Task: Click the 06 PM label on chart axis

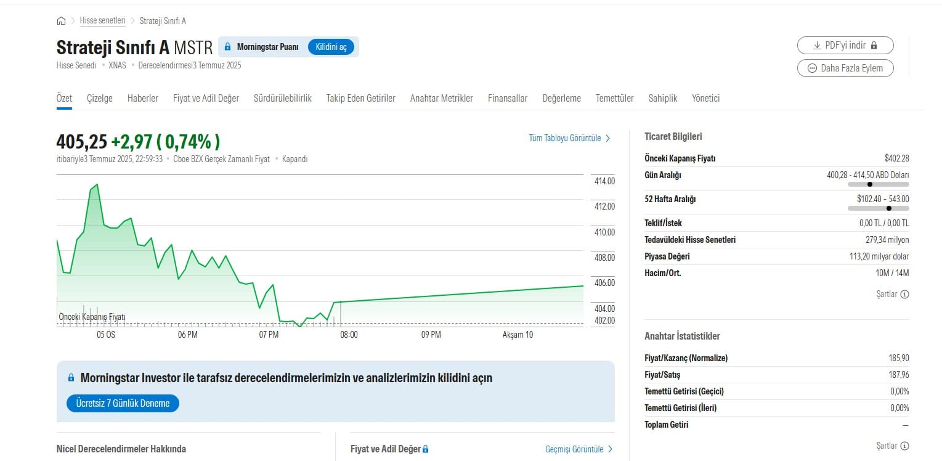Action: pyautogui.click(x=187, y=335)
